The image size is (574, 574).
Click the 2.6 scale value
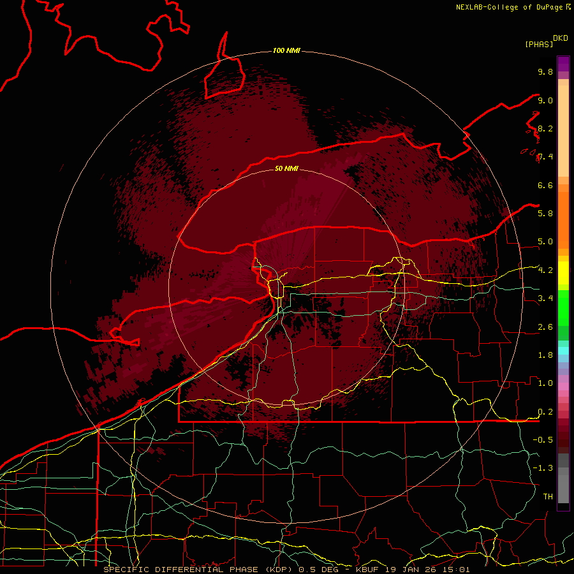pyautogui.click(x=545, y=327)
